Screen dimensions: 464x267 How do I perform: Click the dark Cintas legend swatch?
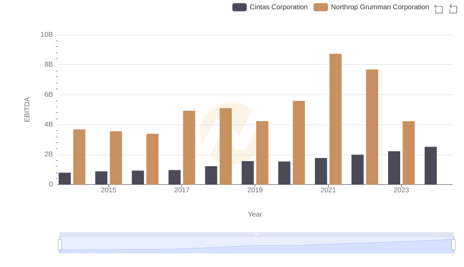240,7
